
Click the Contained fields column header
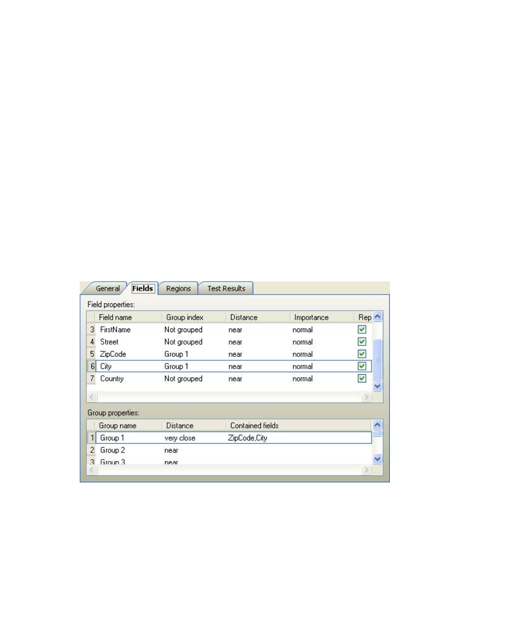pos(299,426)
